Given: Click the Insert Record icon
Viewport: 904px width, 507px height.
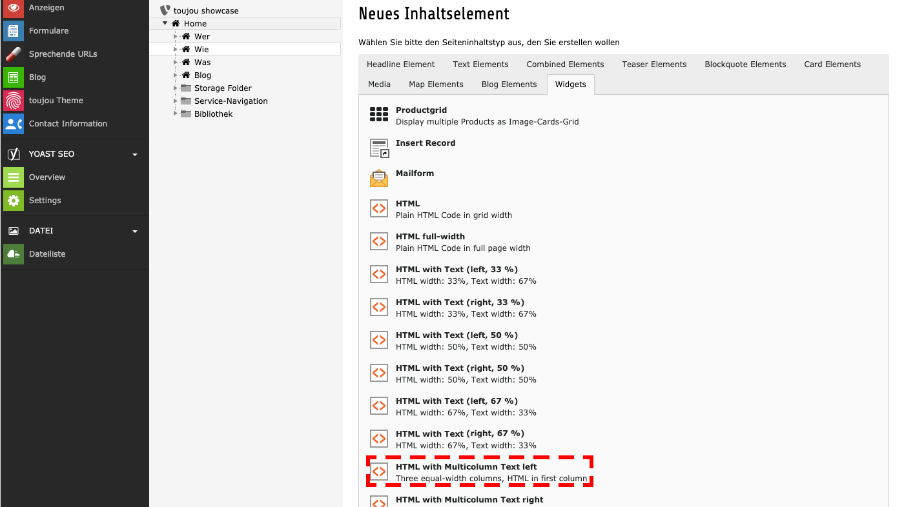Looking at the screenshot, I should pyautogui.click(x=379, y=148).
